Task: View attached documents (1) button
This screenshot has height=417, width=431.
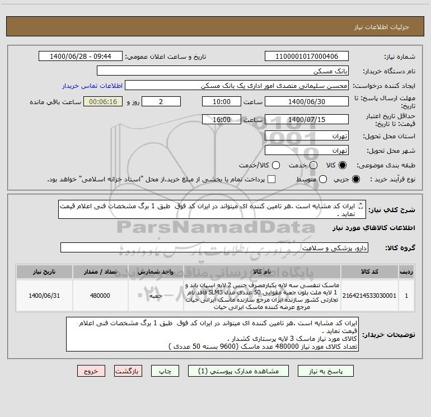Action: coord(238,371)
